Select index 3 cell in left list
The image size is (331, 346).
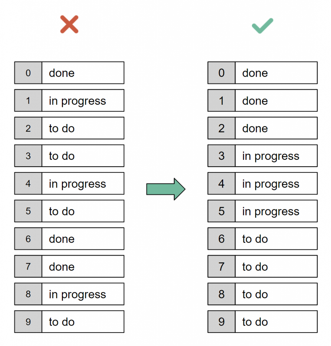pos(28,156)
